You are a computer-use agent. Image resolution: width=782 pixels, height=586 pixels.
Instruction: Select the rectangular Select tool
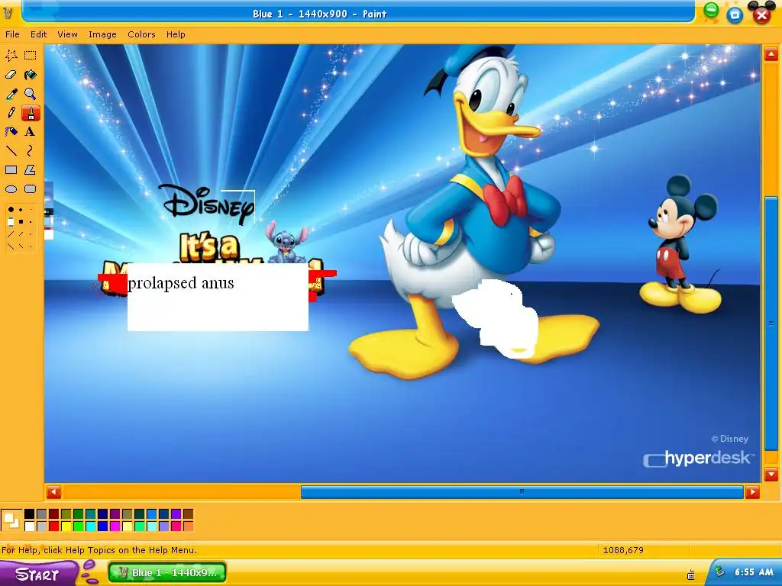[31, 55]
